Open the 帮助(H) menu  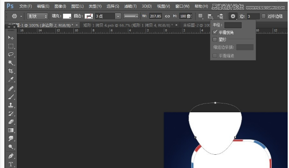[201, 6]
